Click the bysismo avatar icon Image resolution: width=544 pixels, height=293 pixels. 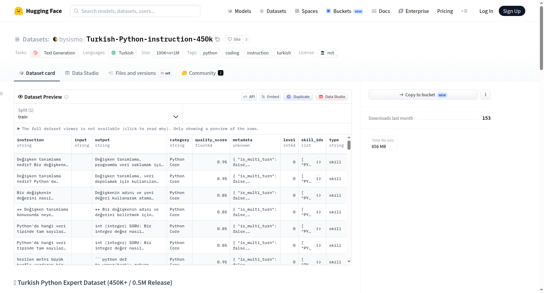click(x=55, y=39)
